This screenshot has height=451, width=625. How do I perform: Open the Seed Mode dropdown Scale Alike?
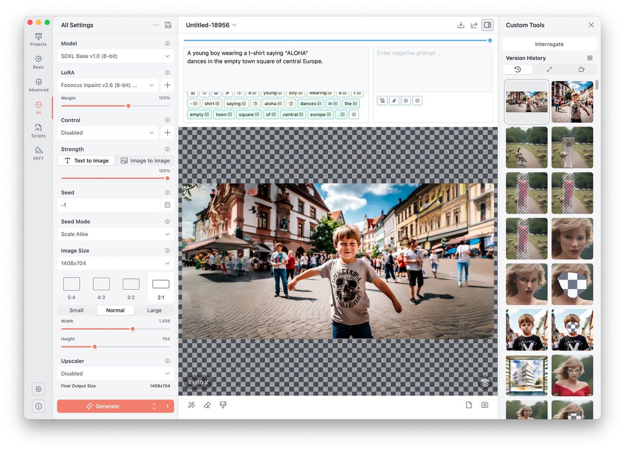(x=116, y=234)
